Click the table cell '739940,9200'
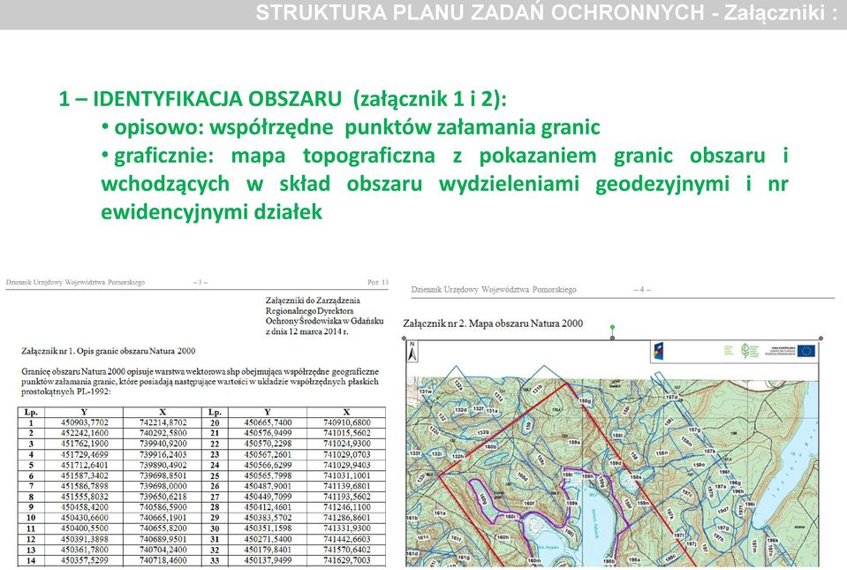The image size is (847, 570). 163,444
